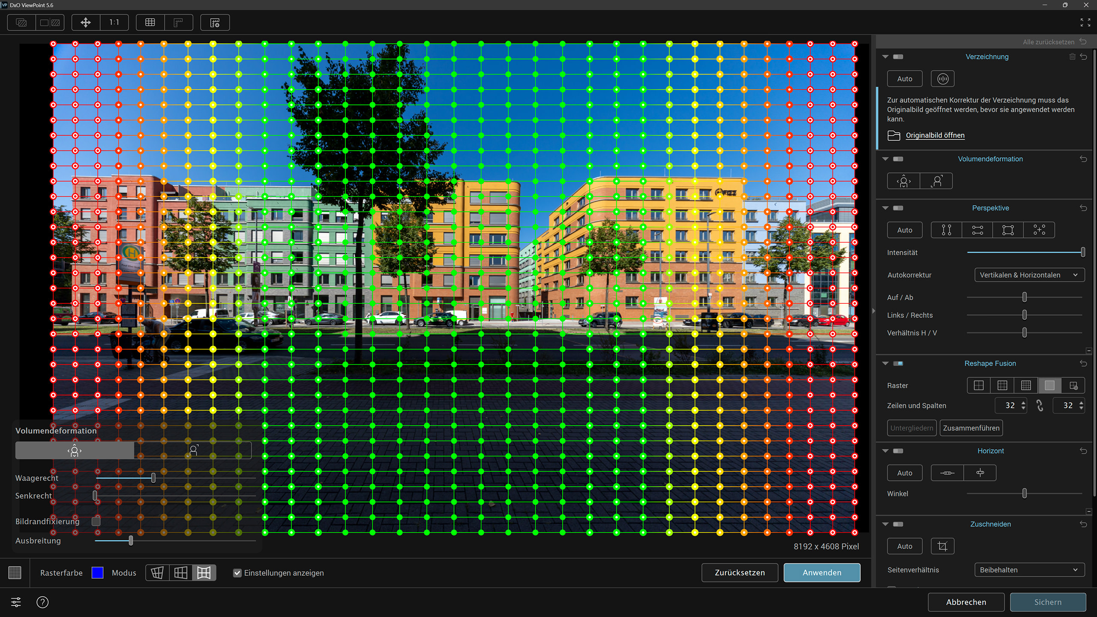
Task: Select the force rectangle perspective tool
Action: click(1008, 230)
